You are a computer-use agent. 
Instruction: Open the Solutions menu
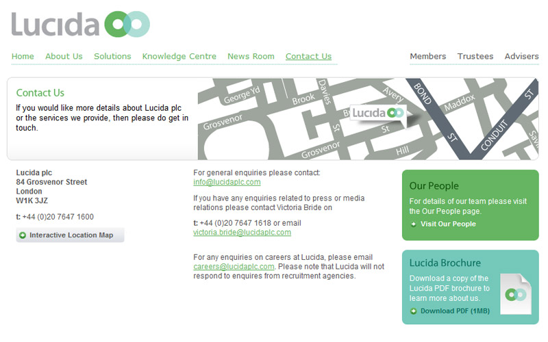[x=112, y=56]
